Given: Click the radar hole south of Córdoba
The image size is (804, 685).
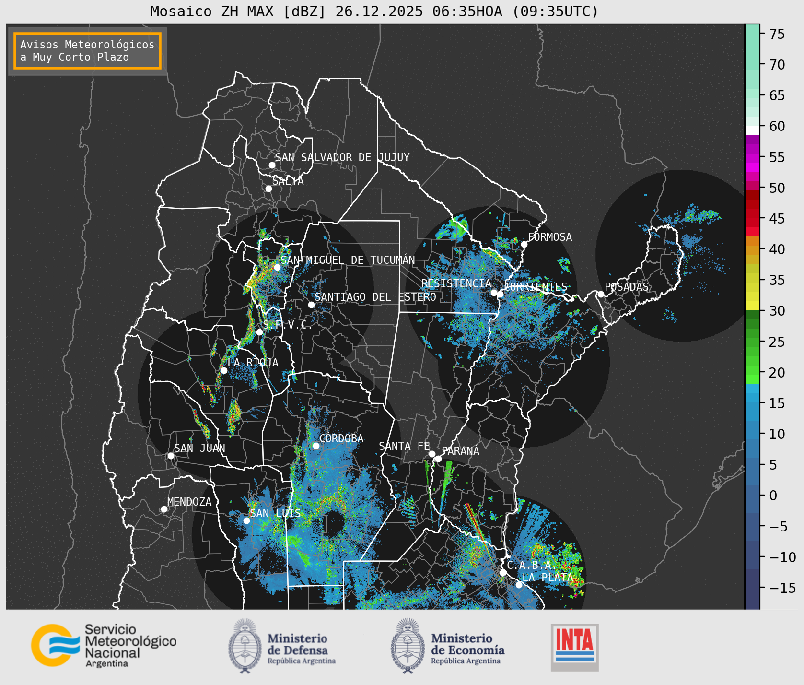Looking at the screenshot, I should [x=332, y=524].
